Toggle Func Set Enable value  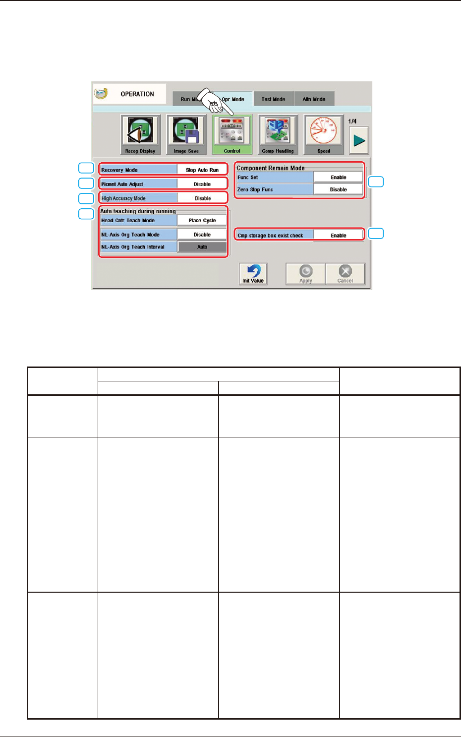[338, 177]
